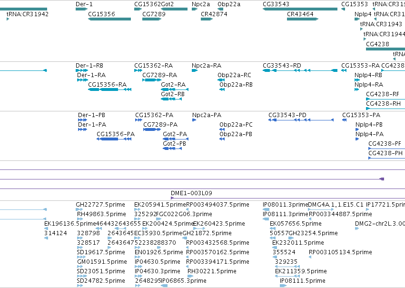
Task: Select the Der-1 gene label
Action: 84,4
